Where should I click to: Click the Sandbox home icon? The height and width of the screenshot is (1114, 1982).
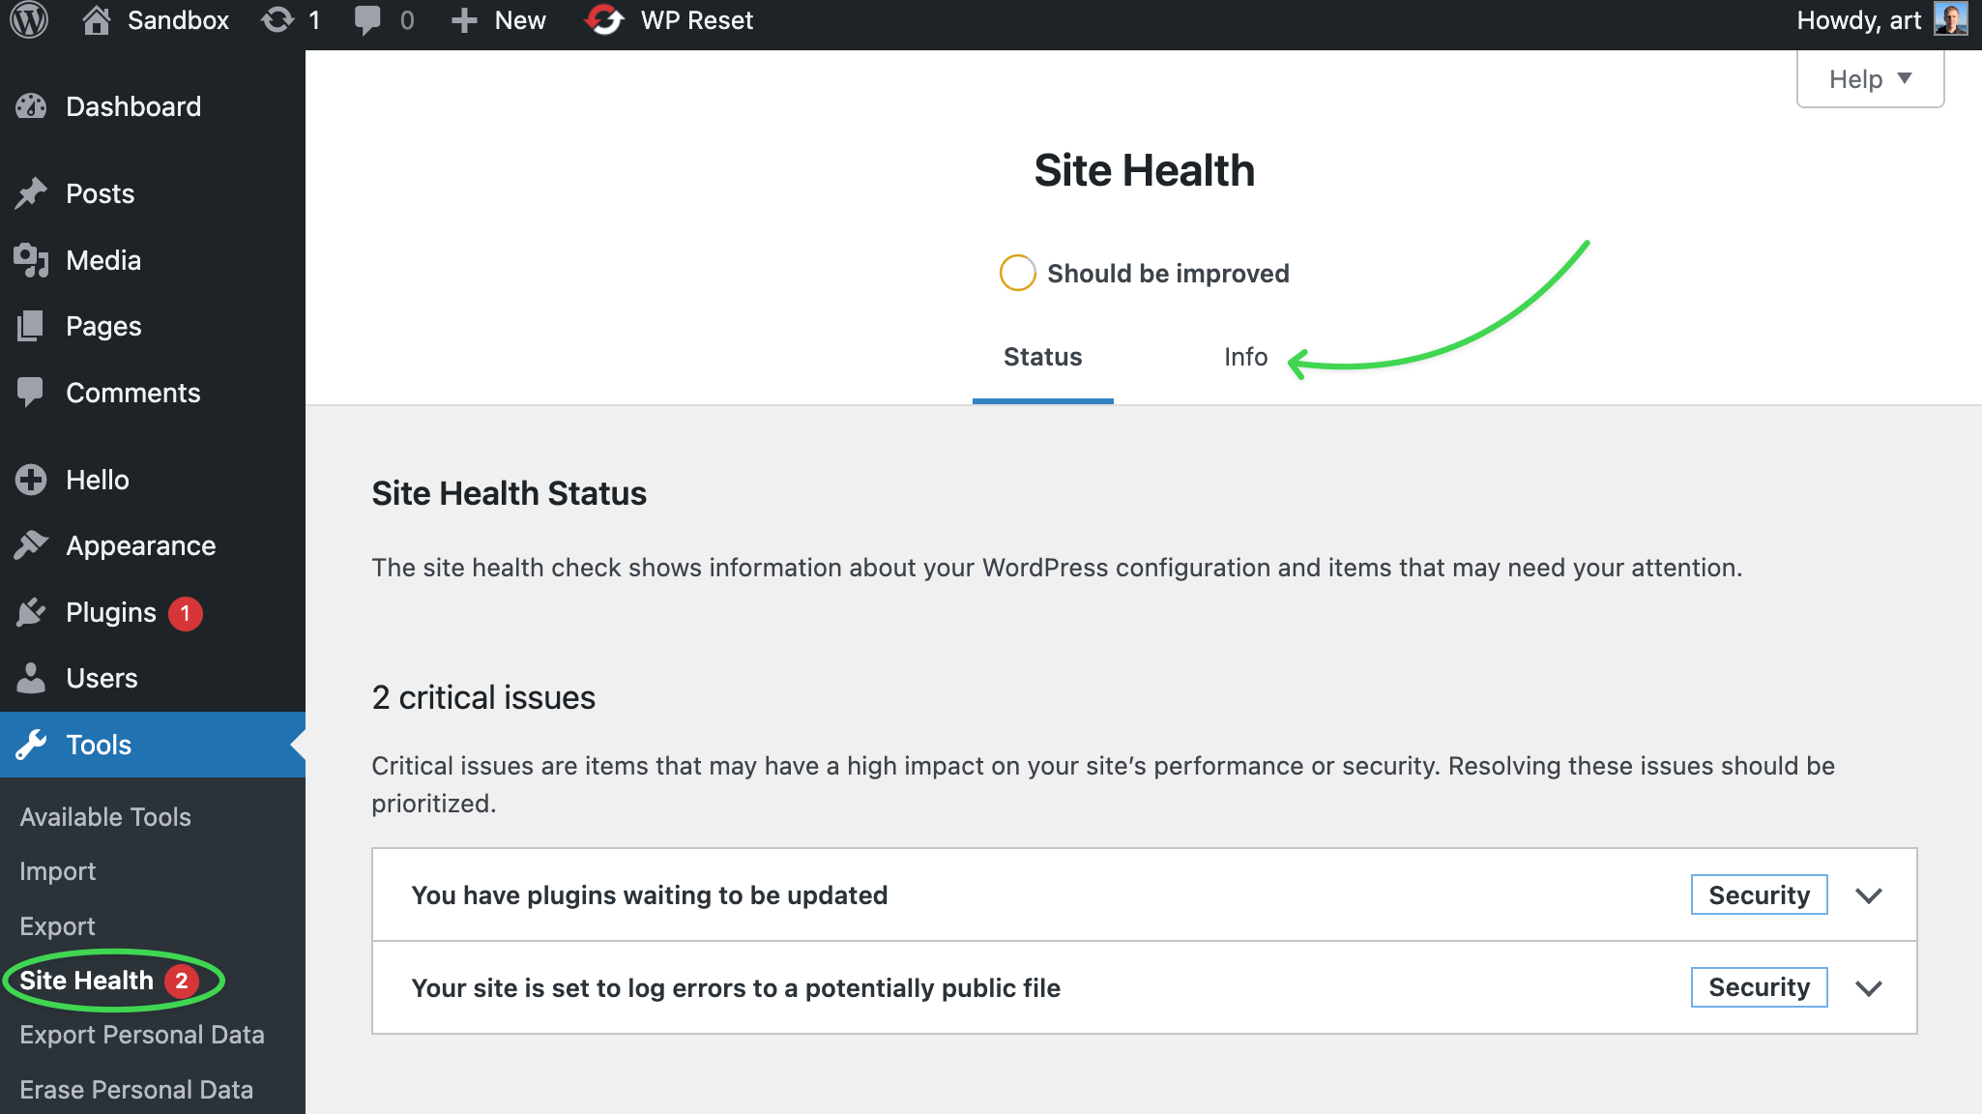[x=96, y=20]
